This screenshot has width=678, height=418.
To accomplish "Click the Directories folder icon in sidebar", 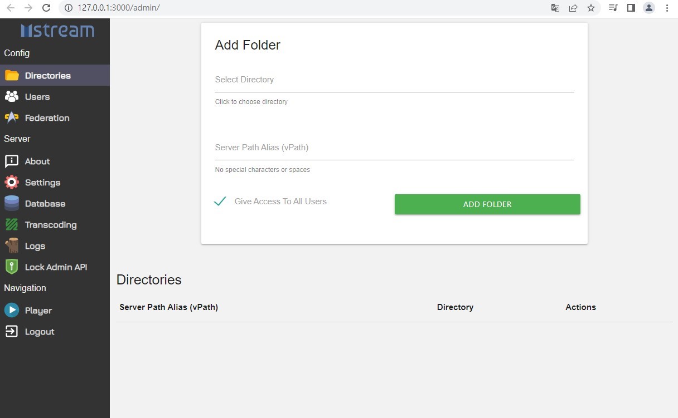I will 12,76.
